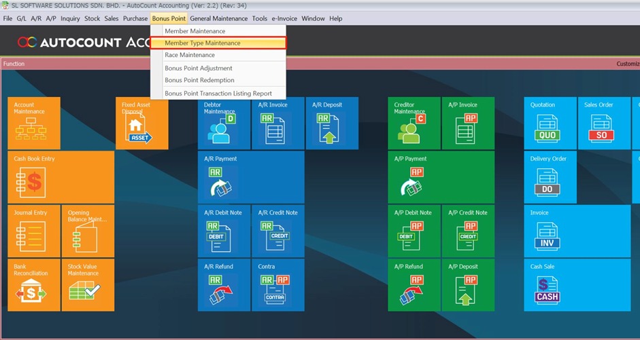Launch the Quotation tile
This screenshot has height=340, width=640.
(550, 124)
